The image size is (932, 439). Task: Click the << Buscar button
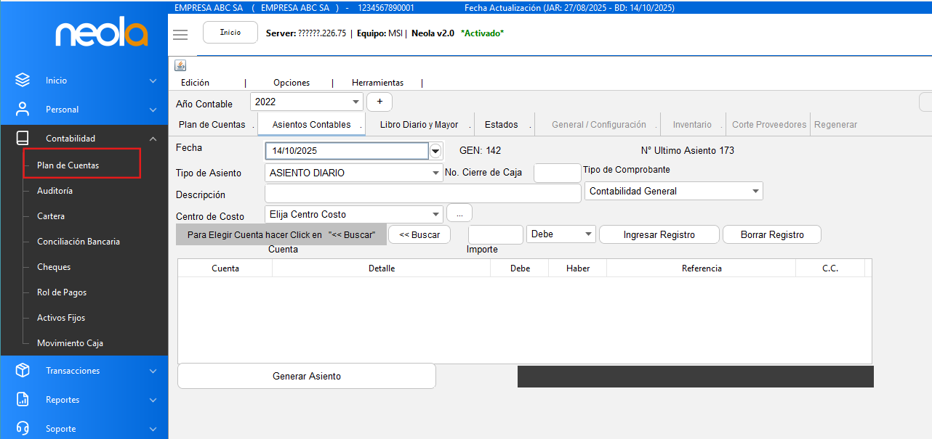point(419,234)
